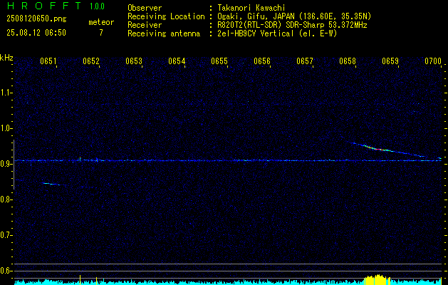
Task: Click the 0.9 frequency axis label
Action: pos(6,164)
